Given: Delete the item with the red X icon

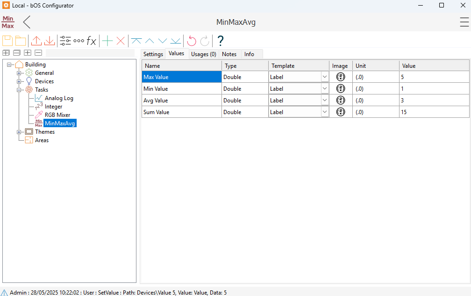Looking at the screenshot, I should click(121, 41).
